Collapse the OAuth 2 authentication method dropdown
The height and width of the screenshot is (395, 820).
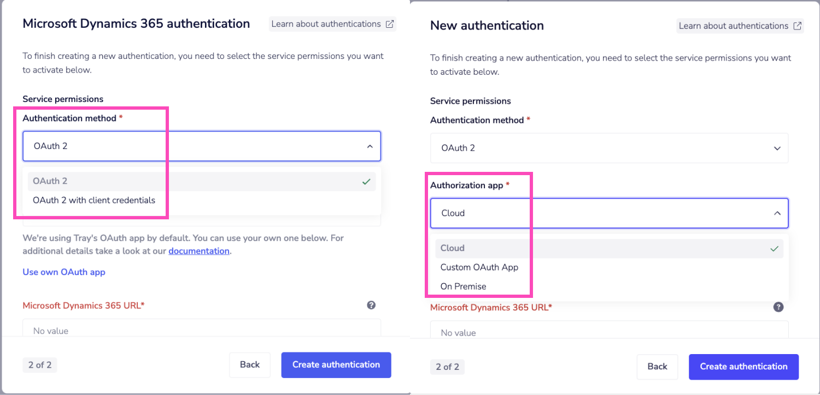click(x=371, y=146)
